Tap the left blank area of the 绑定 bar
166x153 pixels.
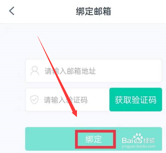(50, 139)
